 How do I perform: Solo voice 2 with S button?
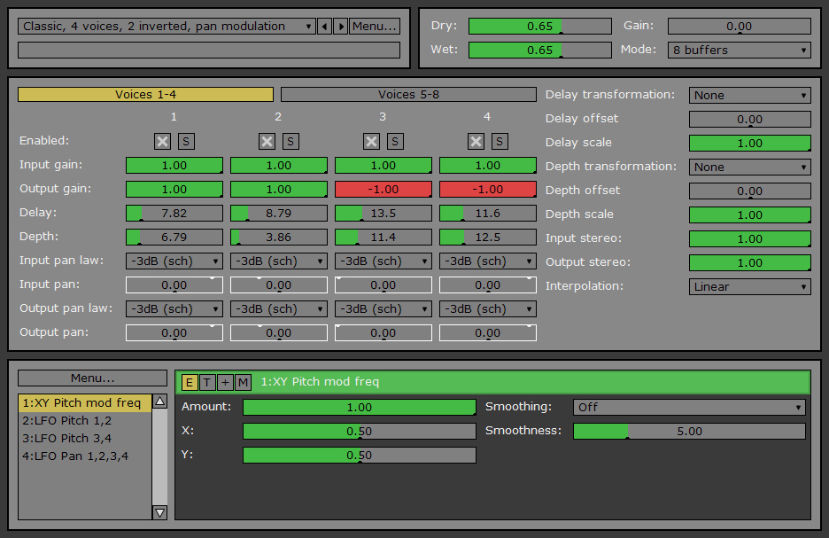[291, 141]
